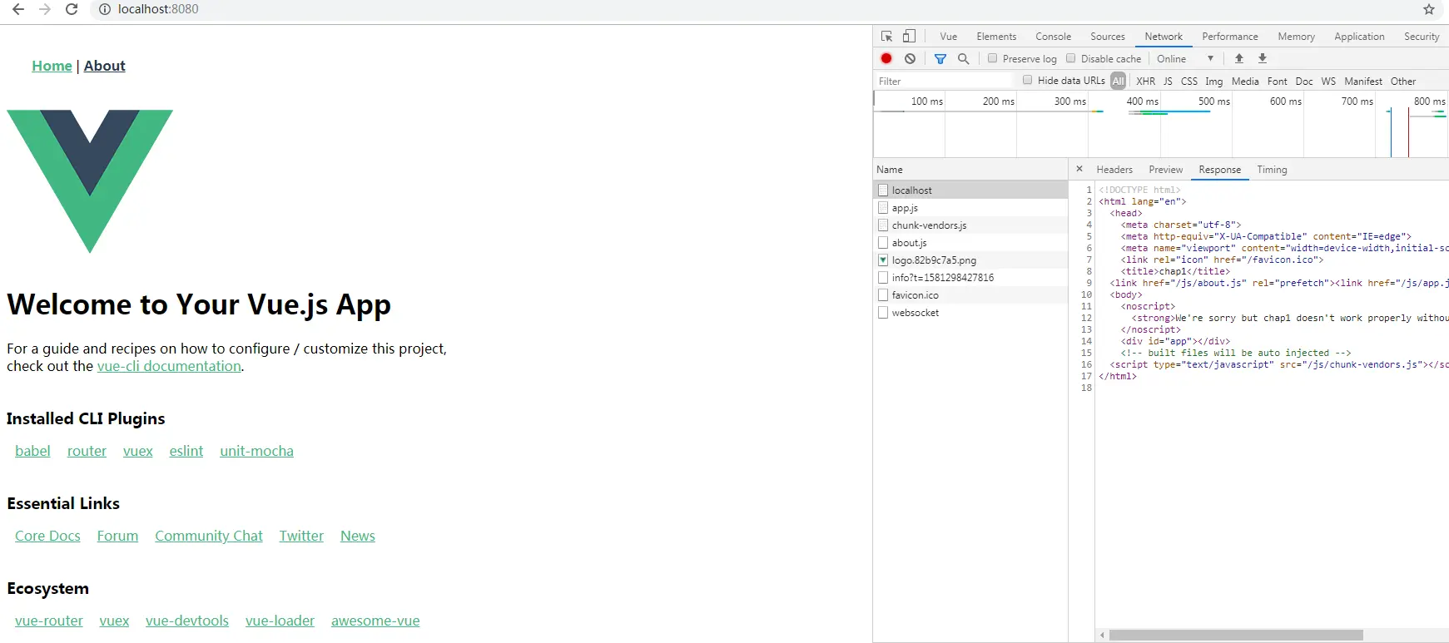Filter requests by CSS type
The image size is (1449, 643).
coord(1189,81)
